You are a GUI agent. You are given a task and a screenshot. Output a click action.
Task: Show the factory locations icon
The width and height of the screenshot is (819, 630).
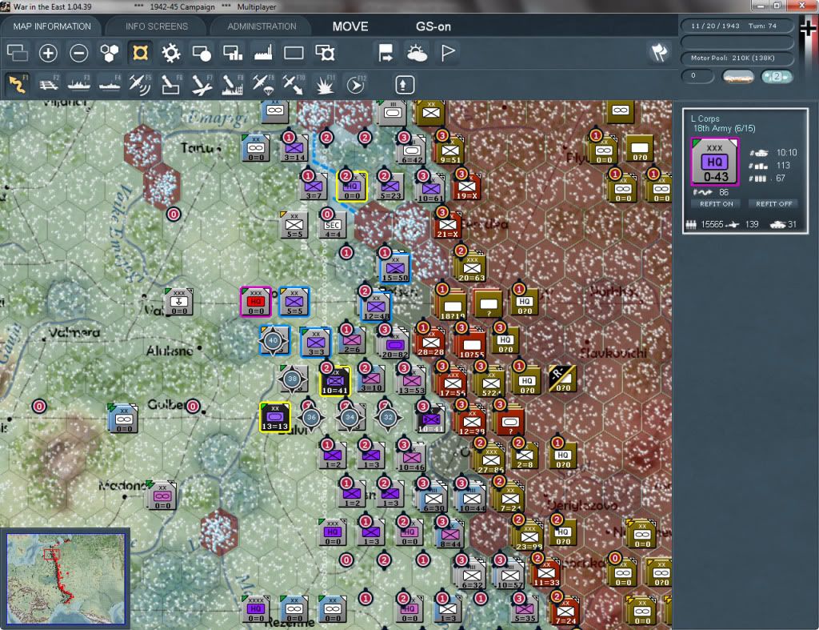click(263, 53)
